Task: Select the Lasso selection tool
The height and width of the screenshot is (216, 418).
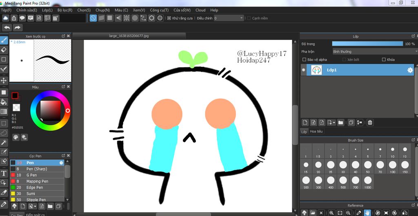Action: (4, 133)
